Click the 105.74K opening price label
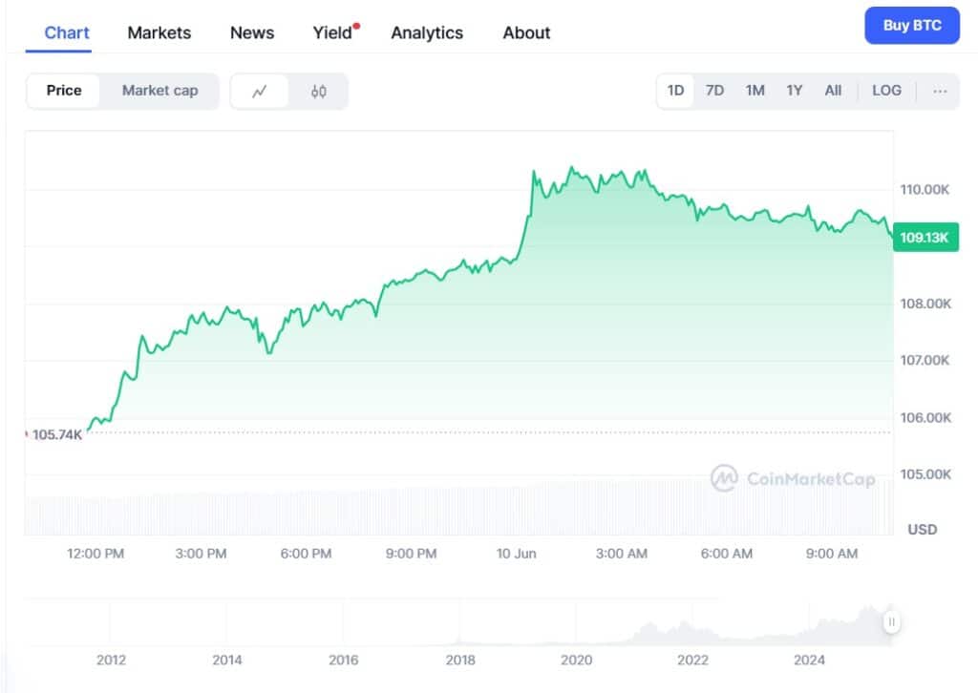Viewport: 978px width, 693px height. coord(56,434)
